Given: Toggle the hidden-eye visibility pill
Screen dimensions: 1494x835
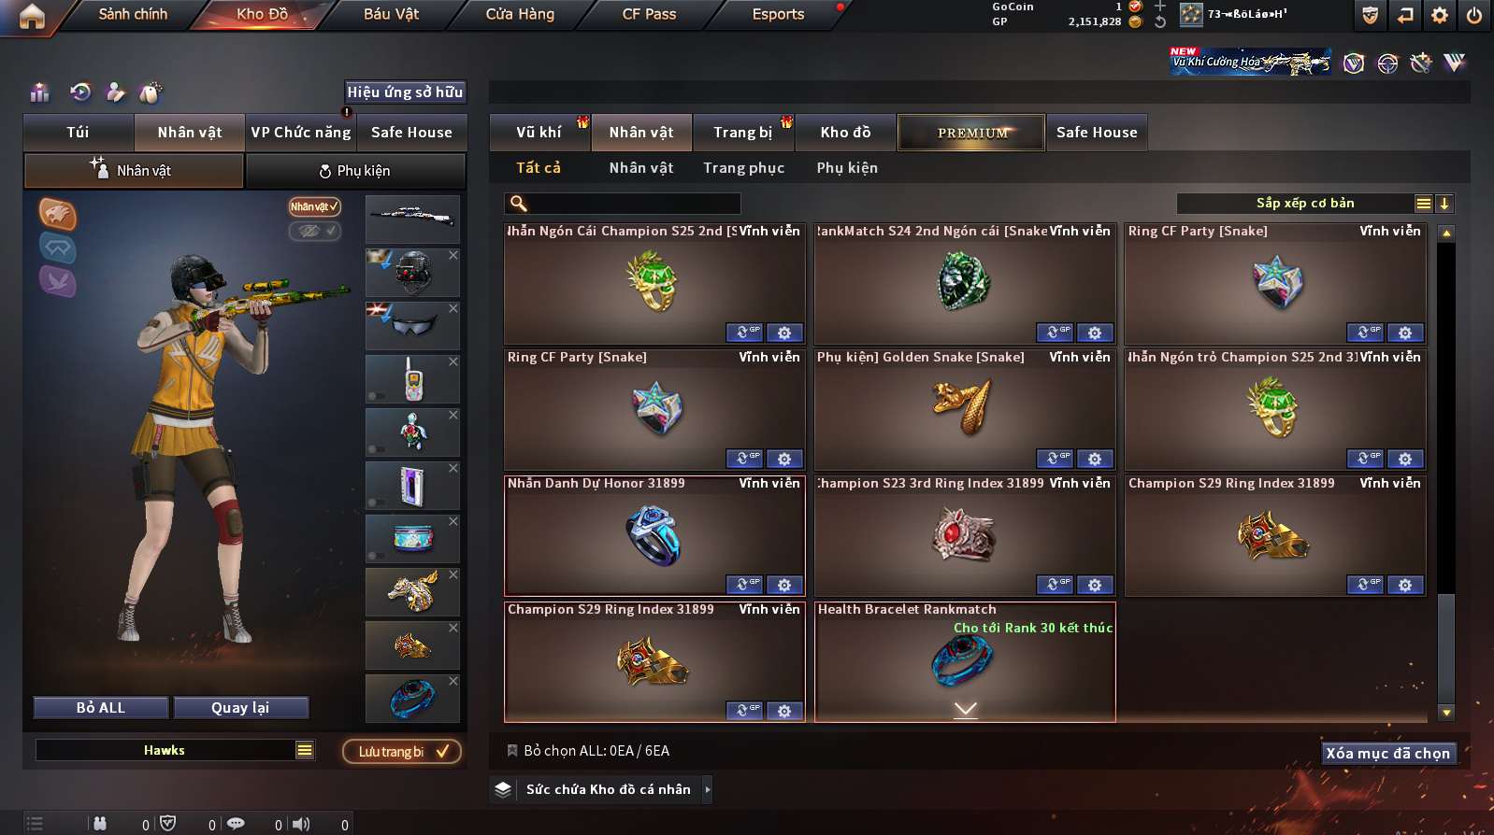Looking at the screenshot, I should pos(314,231).
